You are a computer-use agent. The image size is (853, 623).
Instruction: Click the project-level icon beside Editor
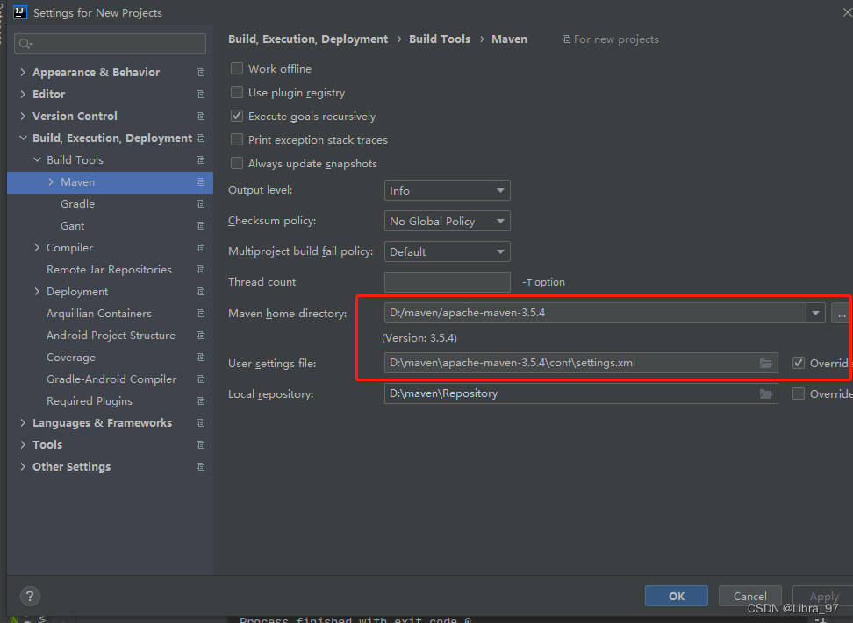tap(200, 94)
